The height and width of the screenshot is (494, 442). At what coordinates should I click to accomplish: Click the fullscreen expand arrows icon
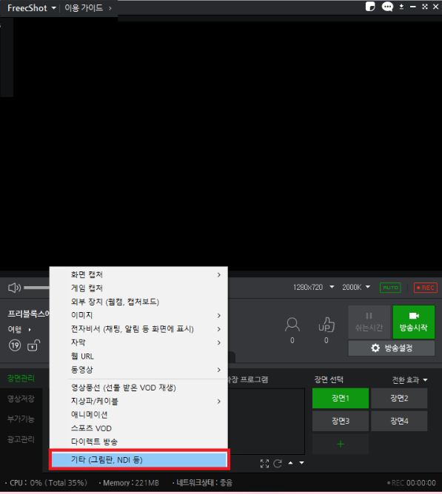(x=264, y=464)
